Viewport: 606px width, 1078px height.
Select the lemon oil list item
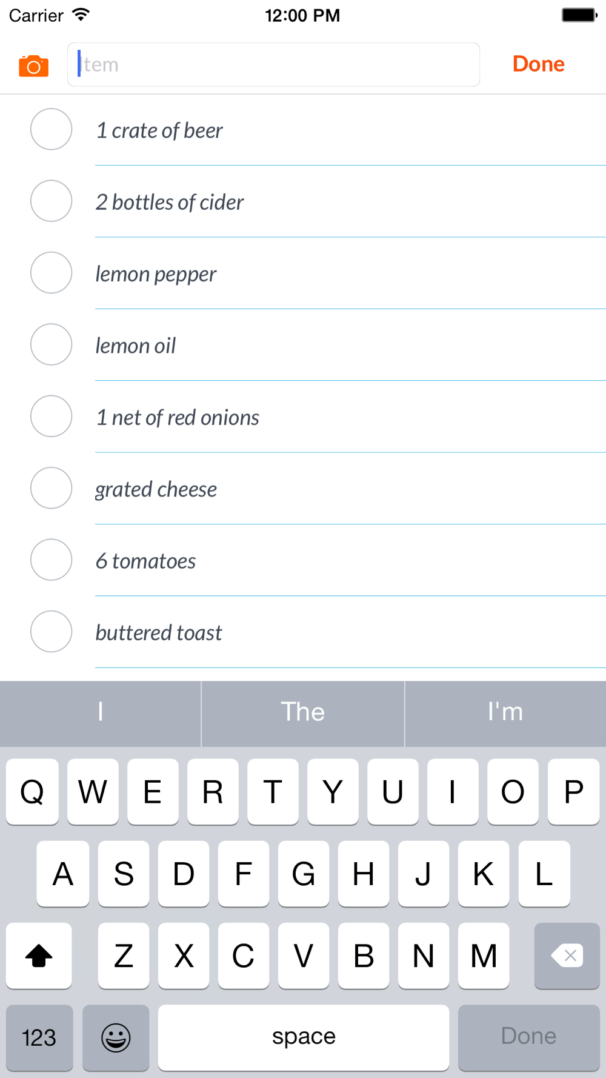(136, 346)
